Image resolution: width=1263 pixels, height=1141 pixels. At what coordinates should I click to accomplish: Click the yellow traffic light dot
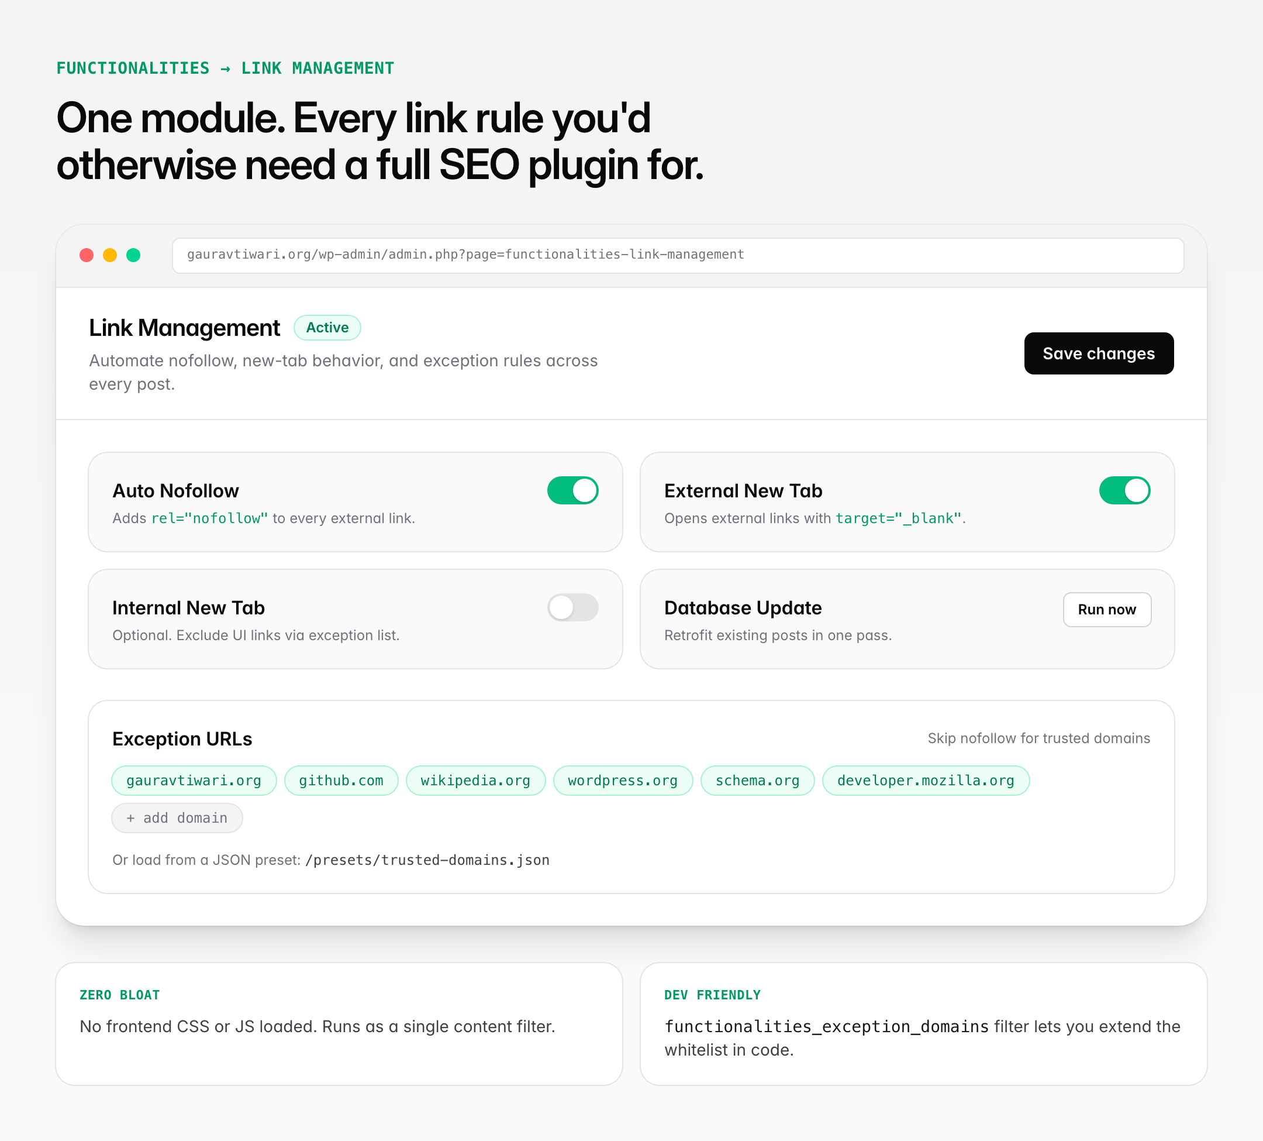click(111, 255)
